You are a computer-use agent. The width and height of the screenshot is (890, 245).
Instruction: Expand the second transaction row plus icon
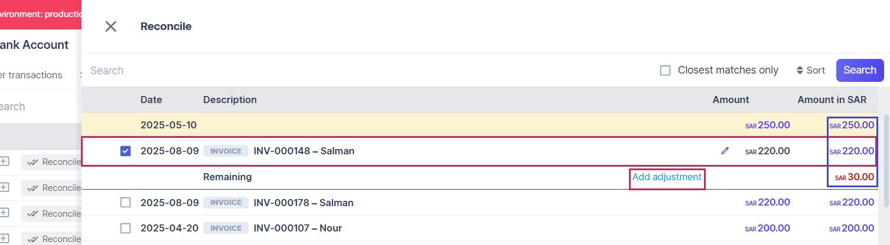4,187
